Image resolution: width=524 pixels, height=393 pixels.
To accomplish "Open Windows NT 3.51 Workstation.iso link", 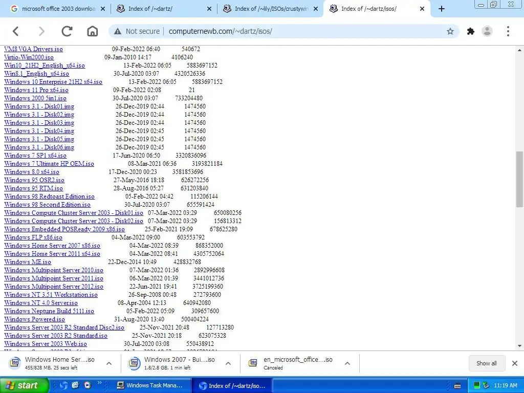I will click(51, 295).
